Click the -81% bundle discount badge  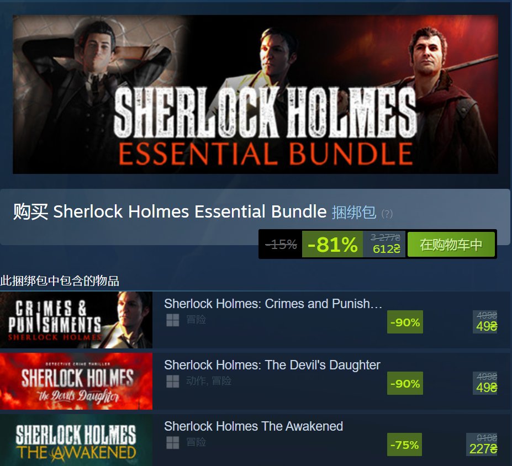[x=332, y=245]
